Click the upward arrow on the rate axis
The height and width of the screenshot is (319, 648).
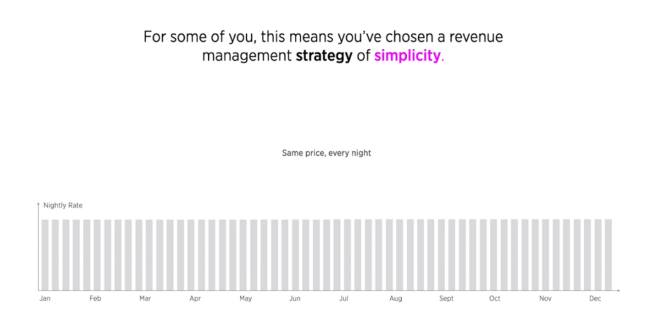pos(39,204)
